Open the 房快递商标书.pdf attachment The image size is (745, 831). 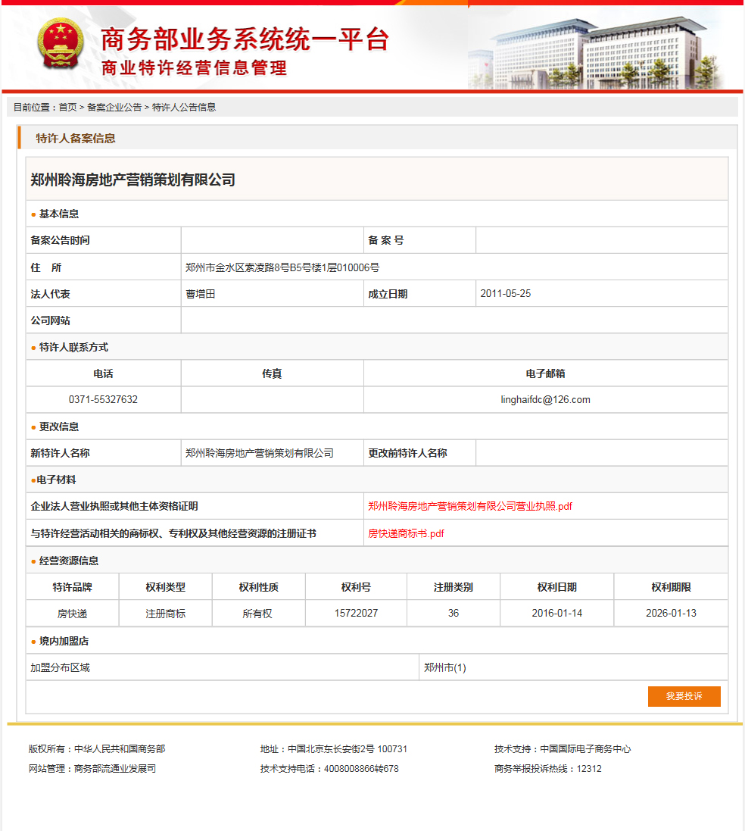406,533
